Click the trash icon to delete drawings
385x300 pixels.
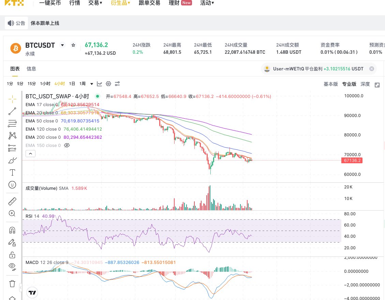coord(12,283)
